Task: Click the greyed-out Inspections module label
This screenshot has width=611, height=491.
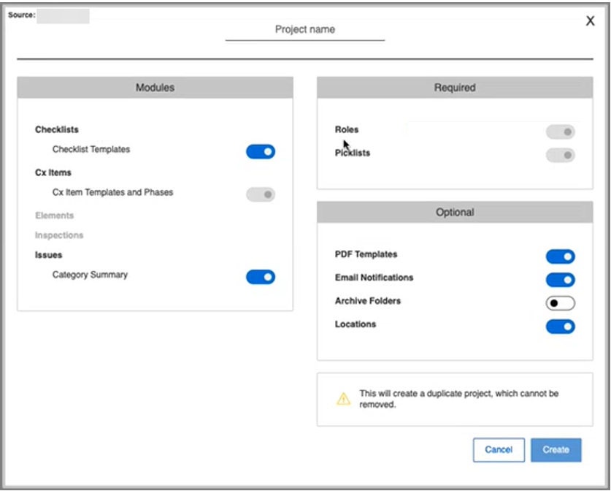Action: coord(59,235)
